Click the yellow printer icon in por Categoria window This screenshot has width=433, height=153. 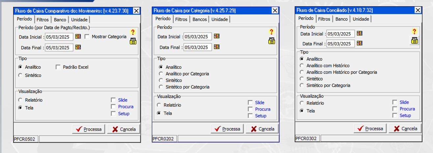coord(271,41)
